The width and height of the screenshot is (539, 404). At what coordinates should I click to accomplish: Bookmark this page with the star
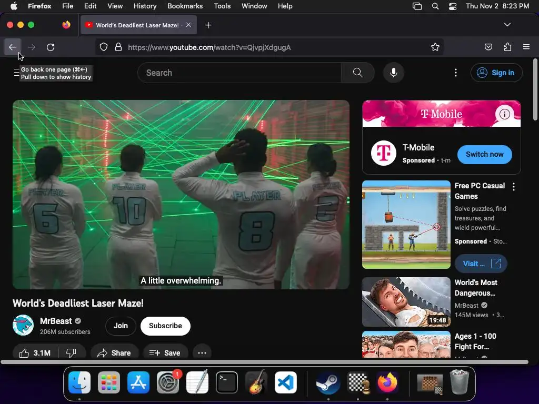point(435,47)
